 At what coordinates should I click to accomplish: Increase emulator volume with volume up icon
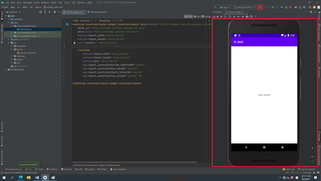coord(218,17)
